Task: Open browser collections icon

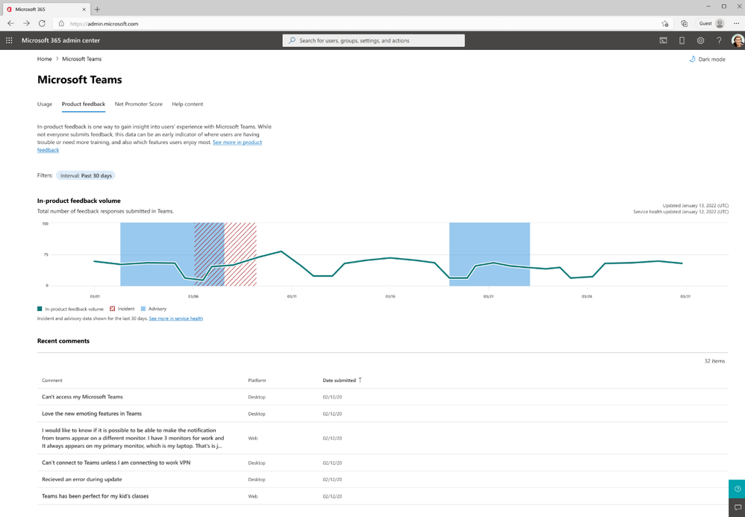Action: [685, 23]
